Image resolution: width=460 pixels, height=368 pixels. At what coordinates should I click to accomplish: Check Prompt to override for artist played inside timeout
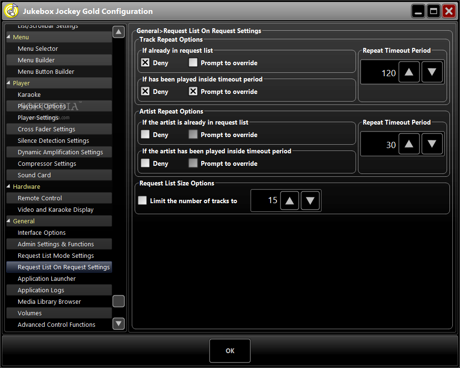[x=193, y=163]
